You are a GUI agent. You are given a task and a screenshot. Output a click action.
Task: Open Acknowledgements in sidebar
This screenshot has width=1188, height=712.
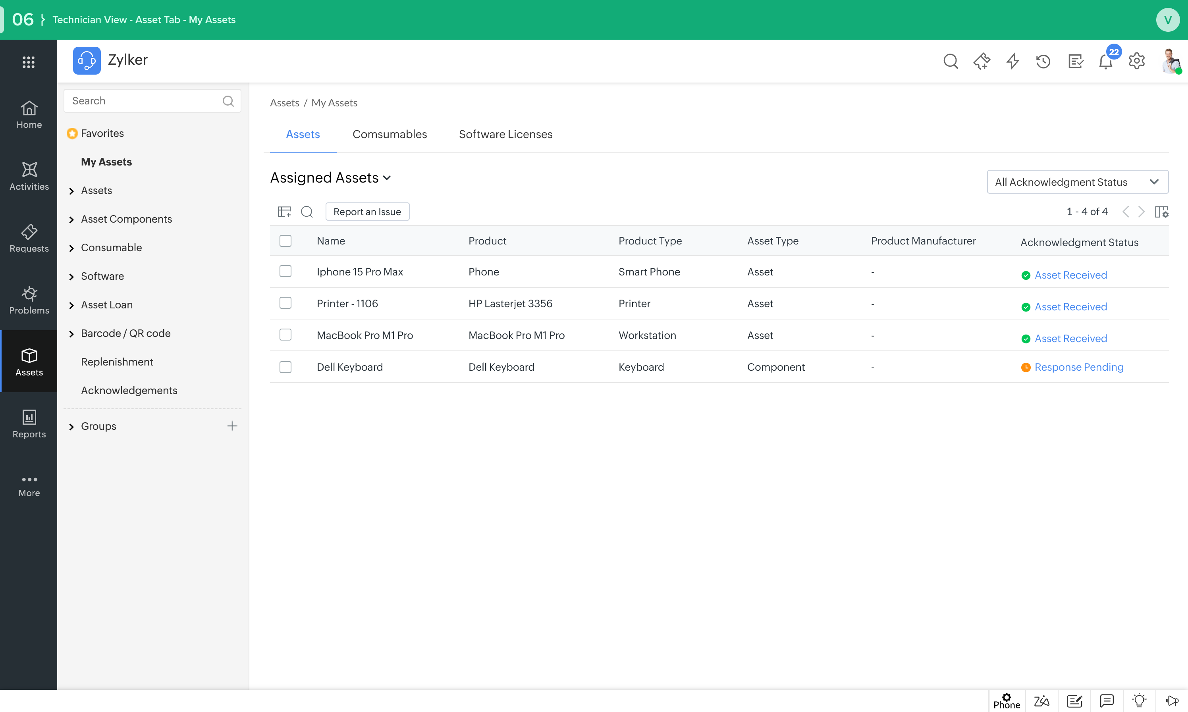[129, 391]
